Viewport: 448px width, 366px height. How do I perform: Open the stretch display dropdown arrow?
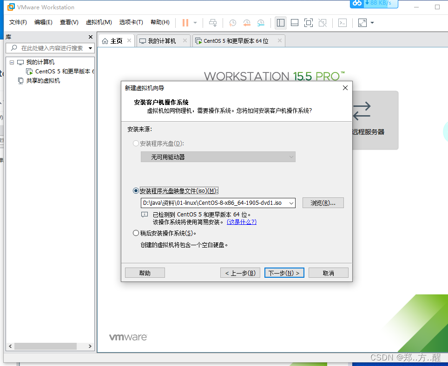click(372, 23)
